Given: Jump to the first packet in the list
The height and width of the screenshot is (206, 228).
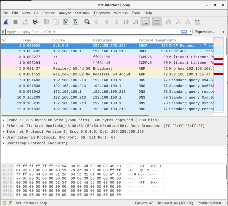Looking at the screenshot, I should [x=126, y=22].
